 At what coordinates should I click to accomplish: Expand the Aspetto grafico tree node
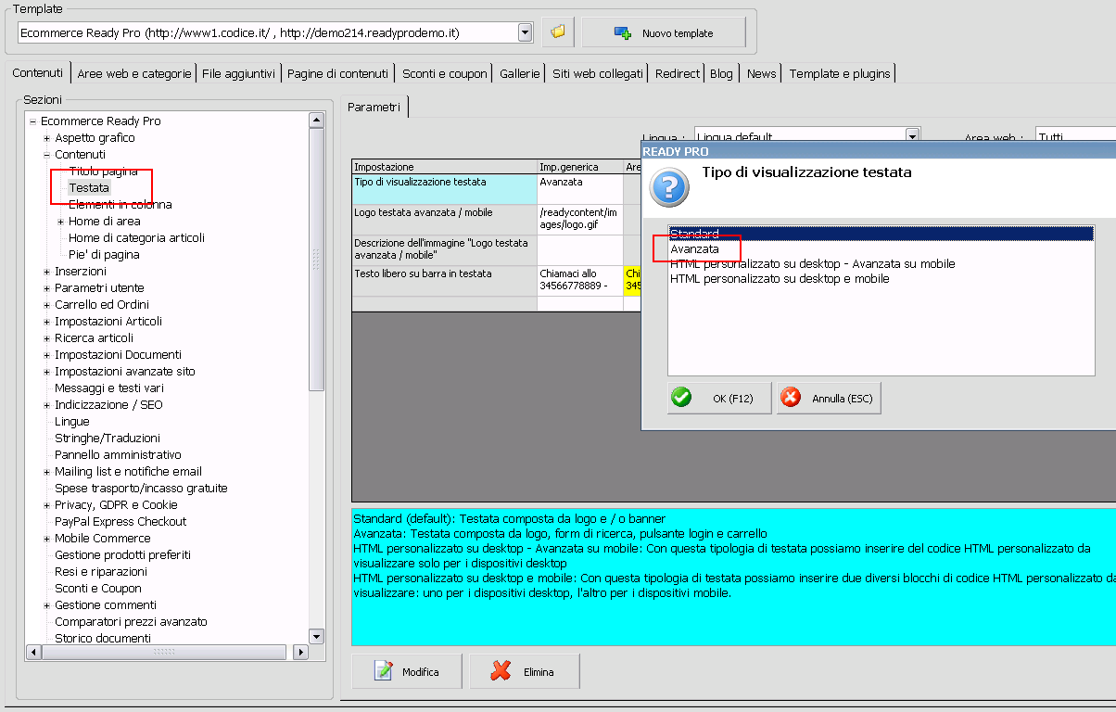[x=46, y=138]
